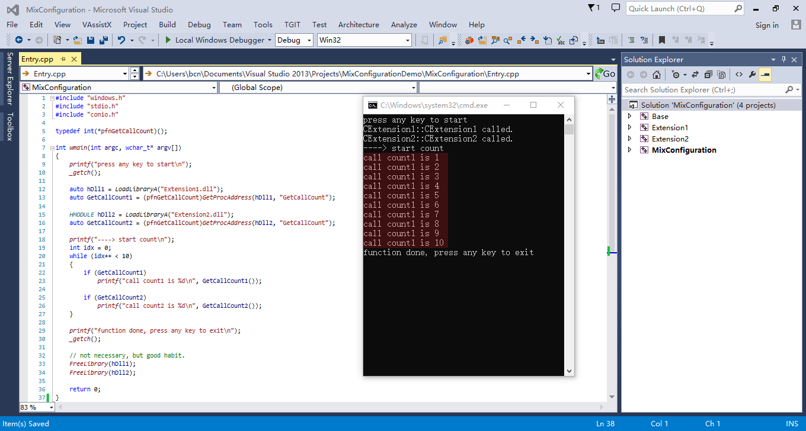Click the New Project toolbar icon
The image size is (806, 431).
tap(57, 40)
